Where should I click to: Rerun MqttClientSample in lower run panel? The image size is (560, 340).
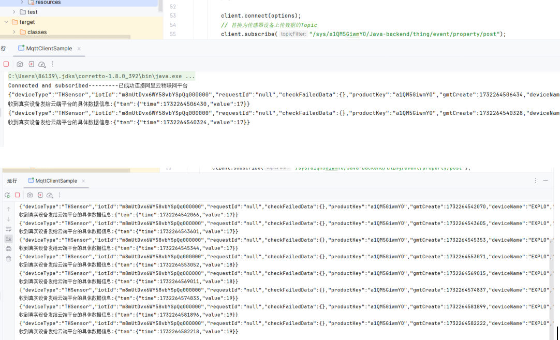pos(7,195)
